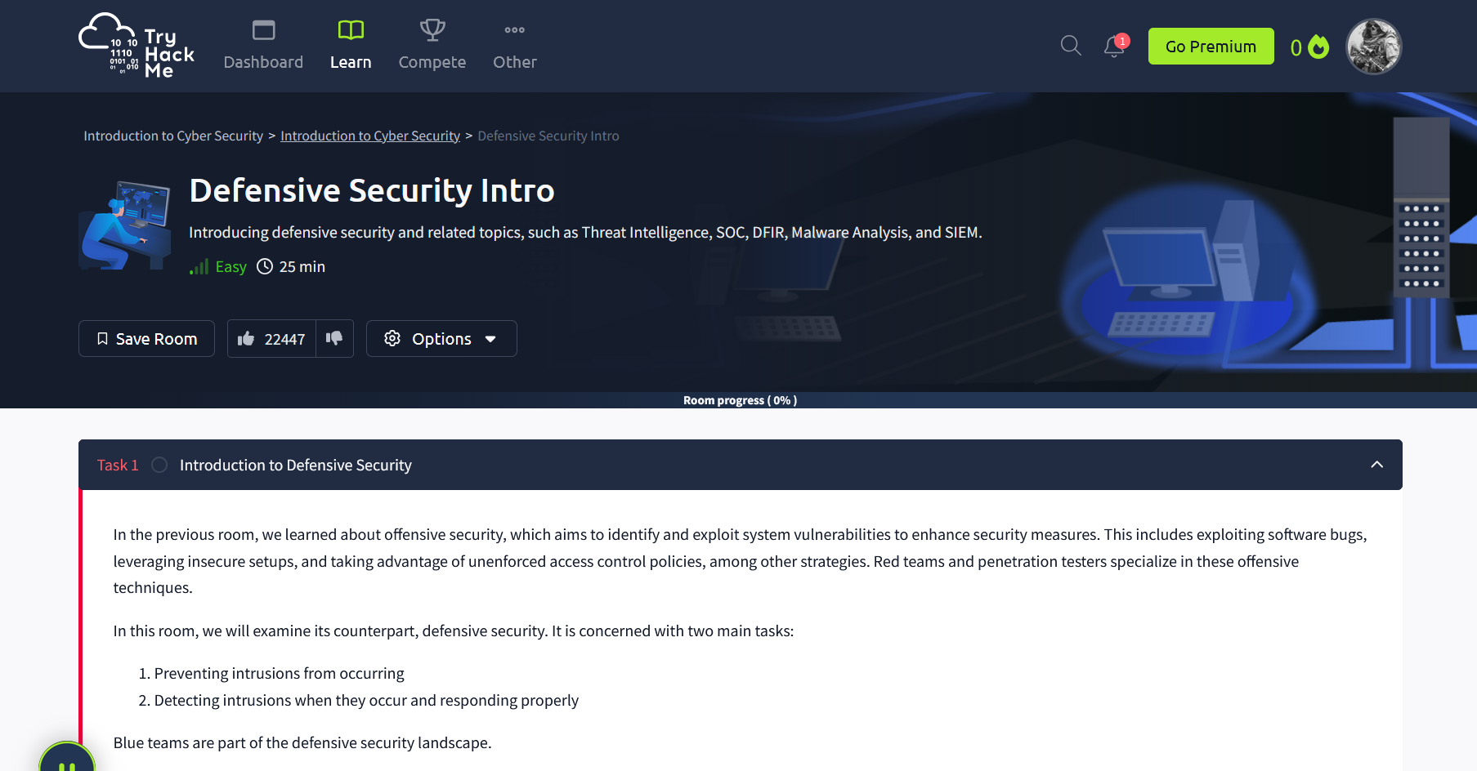Click the TryHackMe logo
Image resolution: width=1477 pixels, height=771 pixels.
tap(137, 46)
